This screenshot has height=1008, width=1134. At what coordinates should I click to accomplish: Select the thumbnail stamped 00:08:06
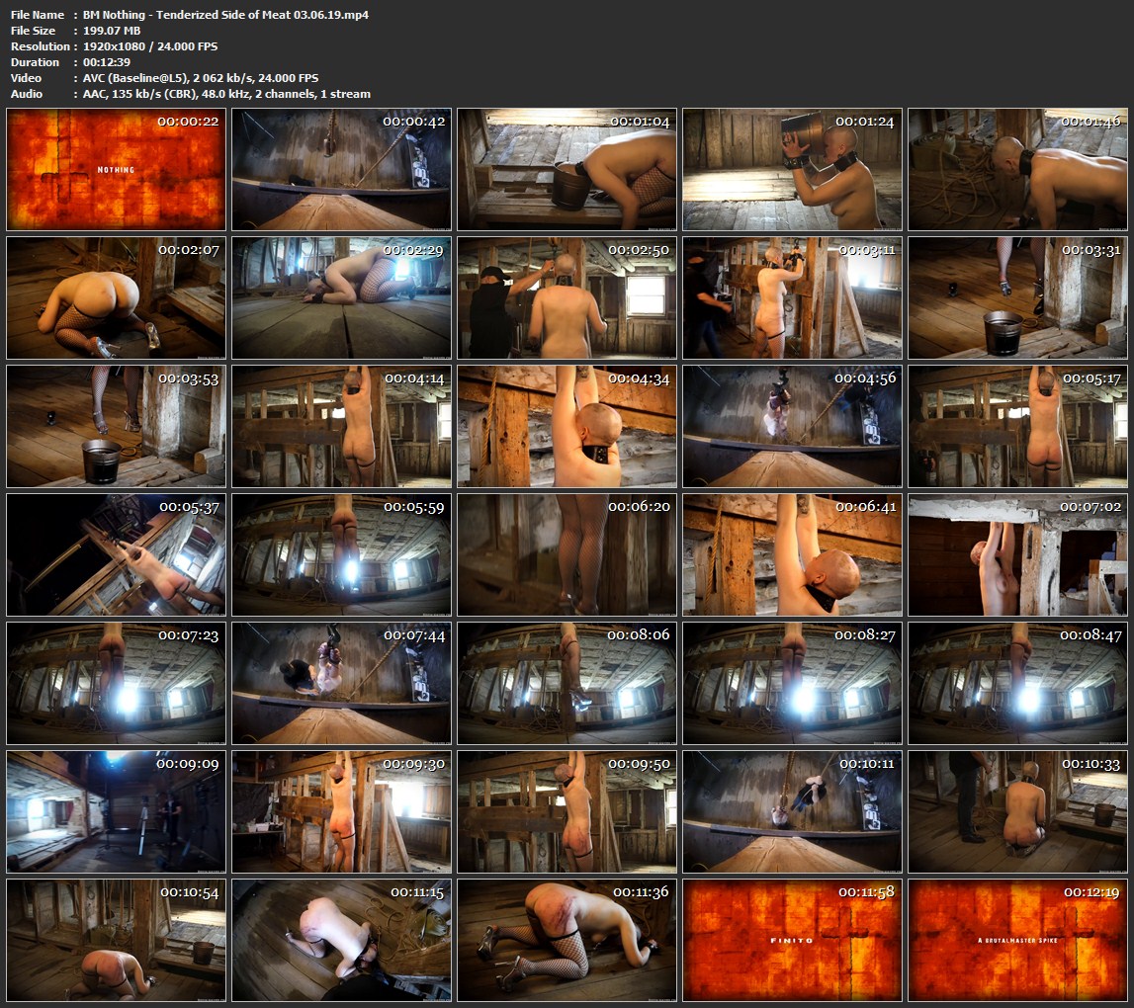point(567,683)
